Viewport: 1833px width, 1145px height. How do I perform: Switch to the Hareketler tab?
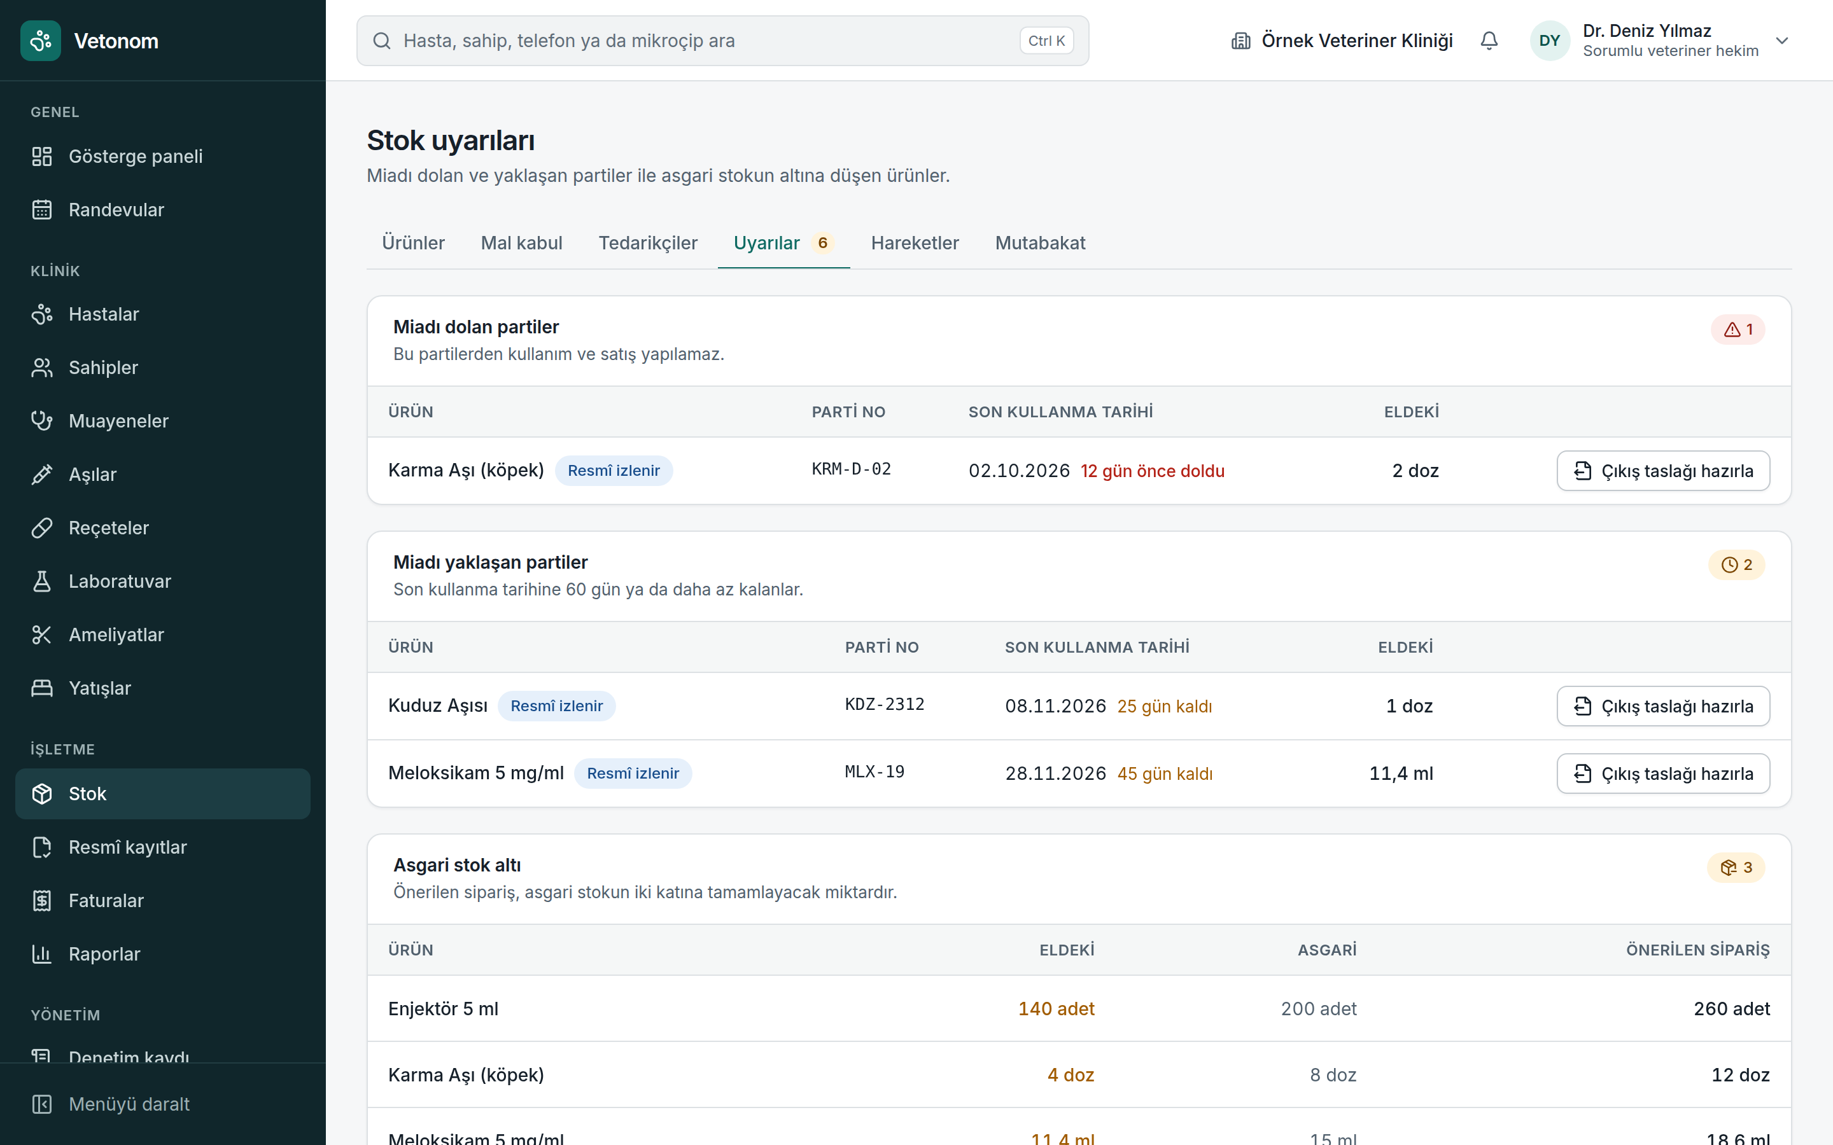pyautogui.click(x=915, y=243)
